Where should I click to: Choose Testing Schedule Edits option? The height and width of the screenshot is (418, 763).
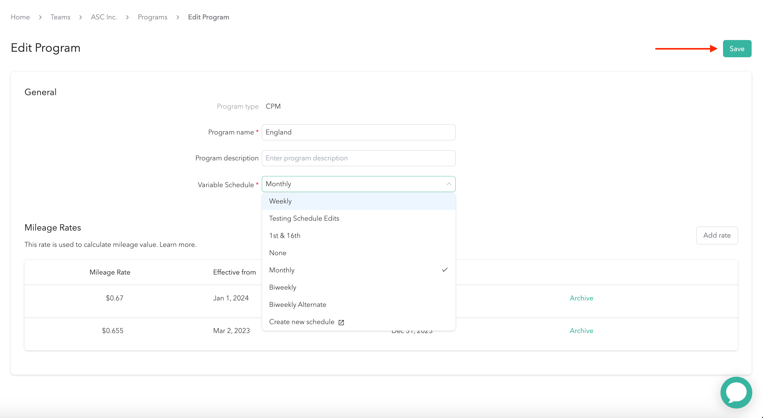click(304, 219)
